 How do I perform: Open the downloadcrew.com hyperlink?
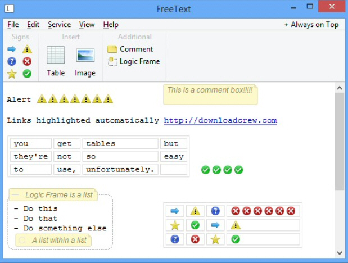tap(220, 120)
